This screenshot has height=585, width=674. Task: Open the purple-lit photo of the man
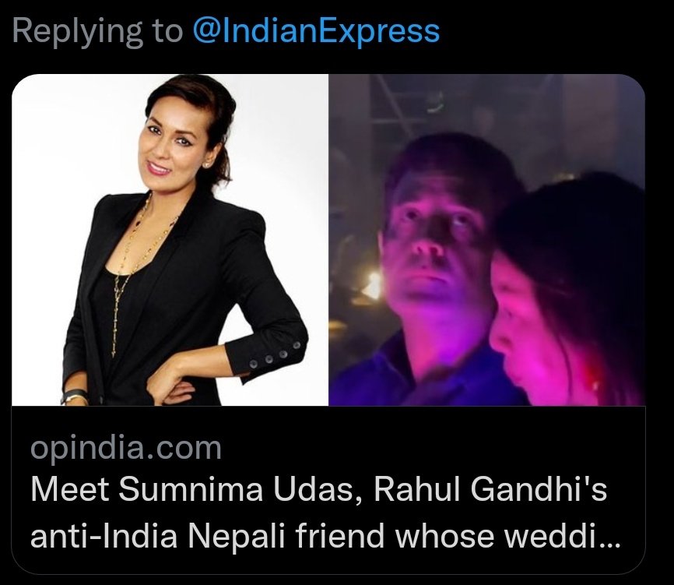[x=487, y=240]
